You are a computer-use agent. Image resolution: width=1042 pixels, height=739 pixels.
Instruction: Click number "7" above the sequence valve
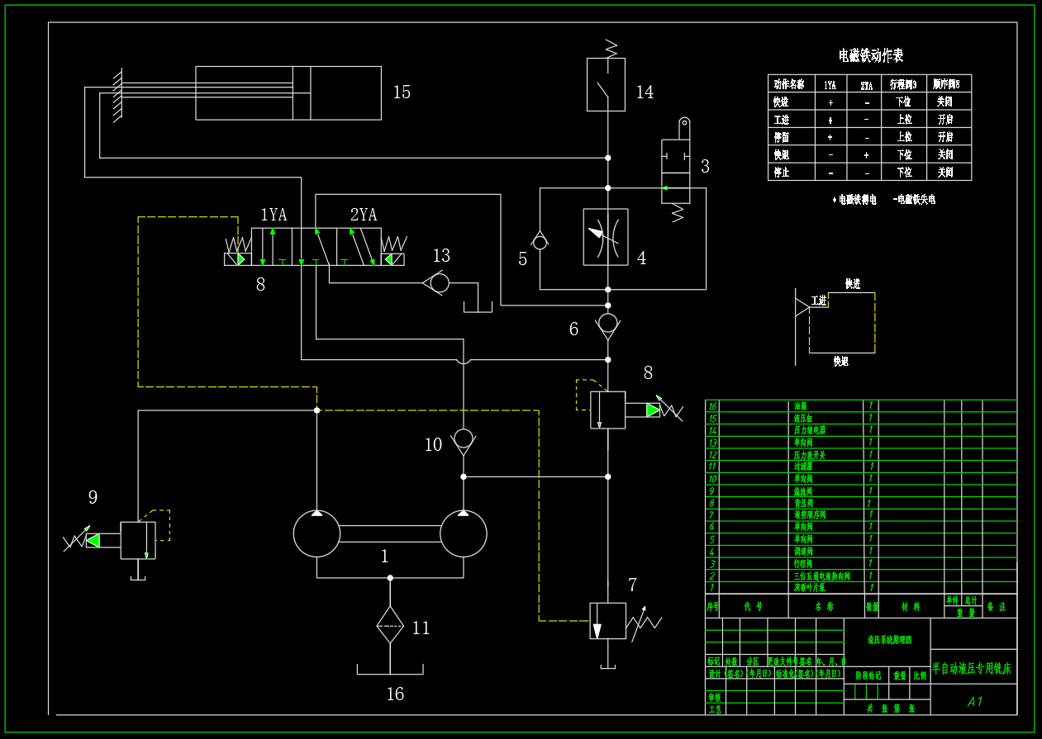pyautogui.click(x=632, y=585)
